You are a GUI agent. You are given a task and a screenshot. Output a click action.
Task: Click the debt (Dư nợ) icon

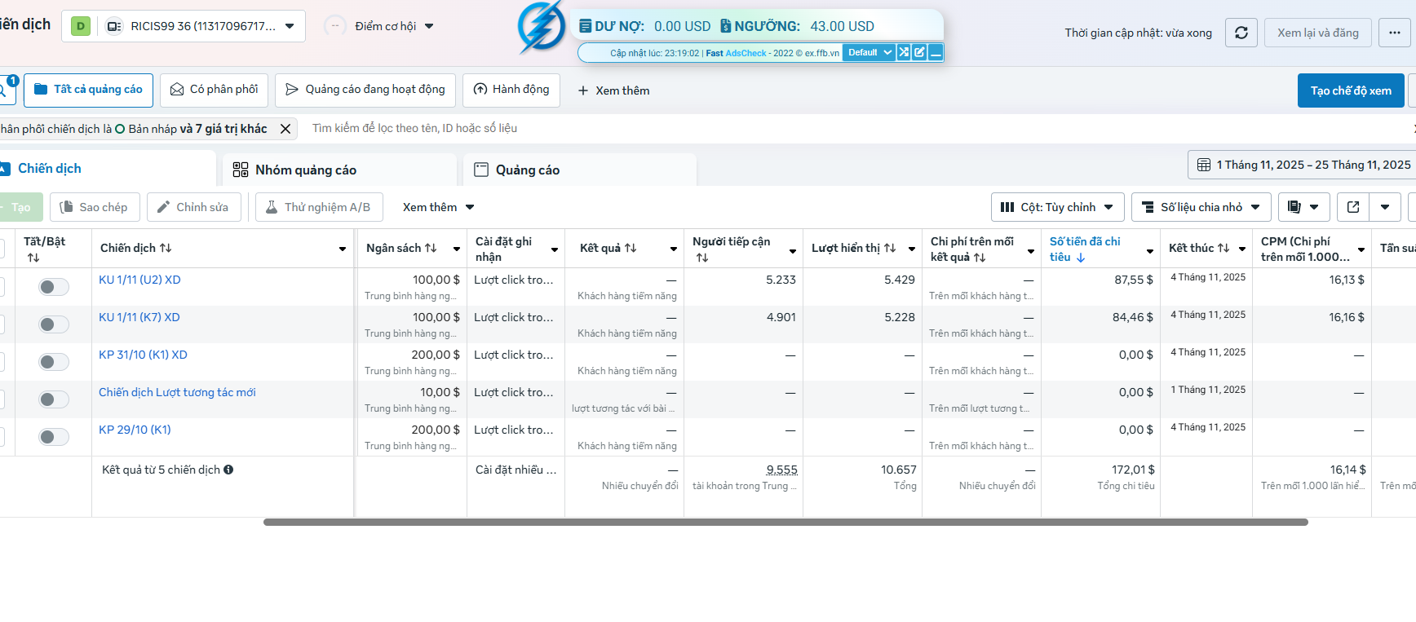coord(585,26)
